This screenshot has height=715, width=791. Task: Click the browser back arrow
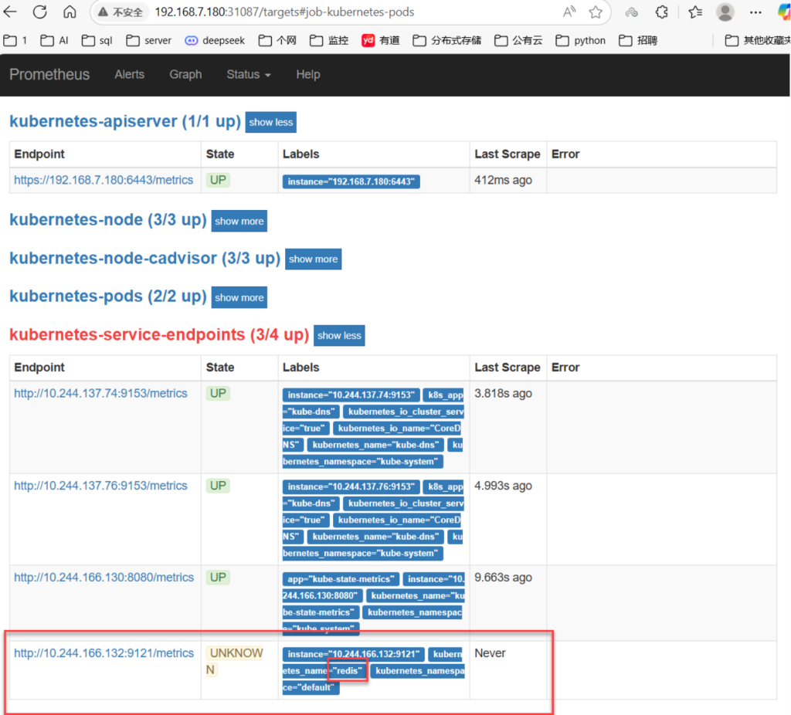(11, 12)
